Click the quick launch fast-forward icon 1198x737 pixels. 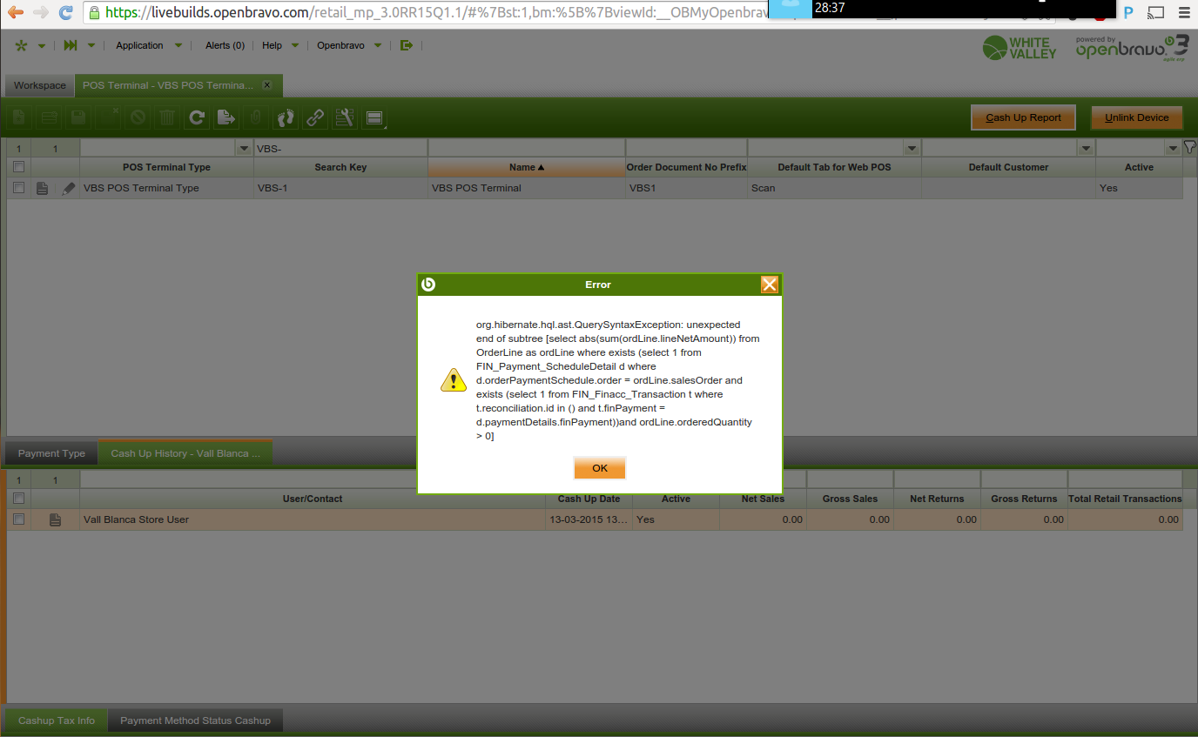[71, 45]
